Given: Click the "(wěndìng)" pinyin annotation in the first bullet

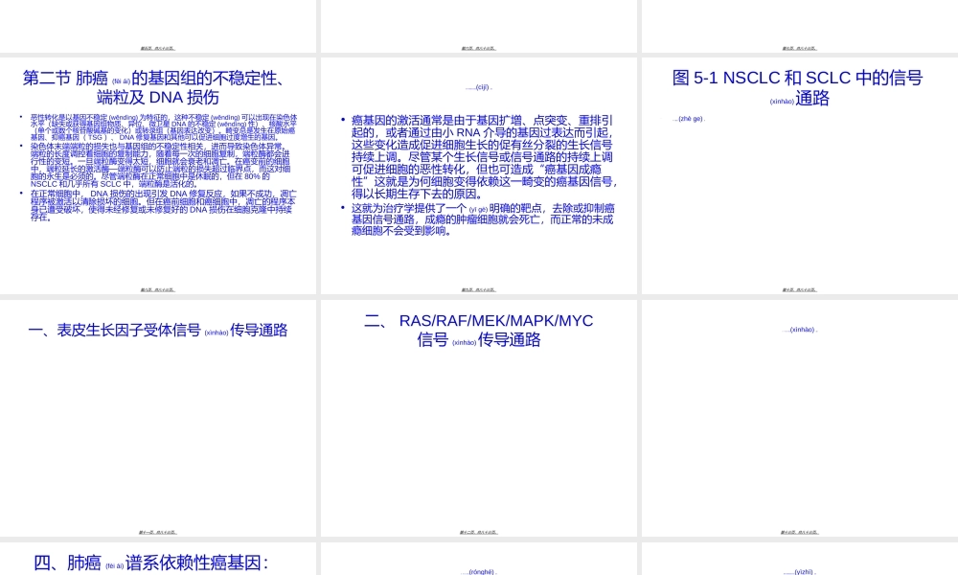Looking at the screenshot, I should tap(123, 117).
